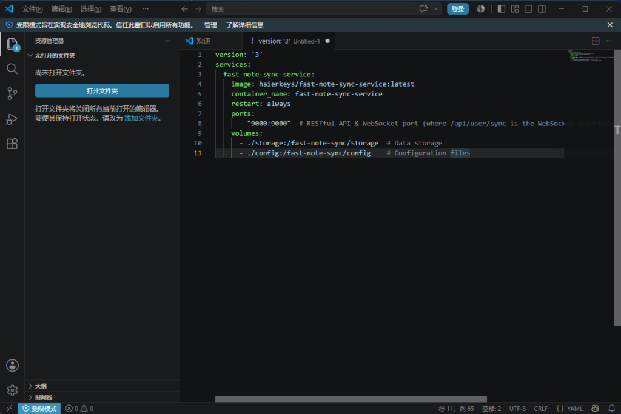621x414 pixels.
Task: Open the Manage gear icon
Action: (12, 390)
